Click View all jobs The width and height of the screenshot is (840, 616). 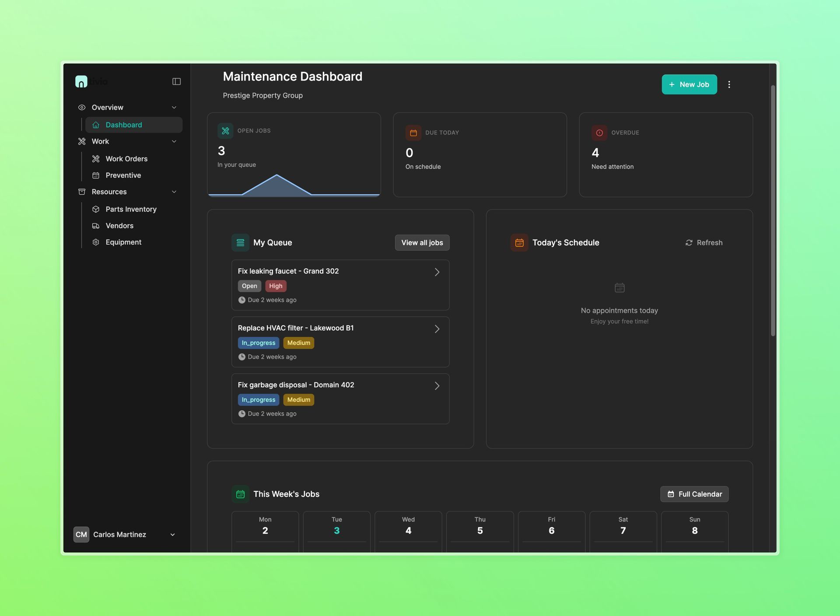(422, 242)
